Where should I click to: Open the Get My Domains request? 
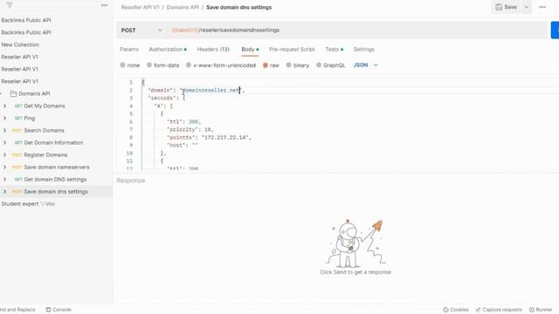(x=45, y=106)
